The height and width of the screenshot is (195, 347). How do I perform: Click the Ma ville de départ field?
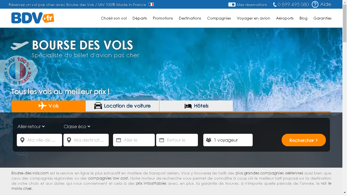[39, 140]
